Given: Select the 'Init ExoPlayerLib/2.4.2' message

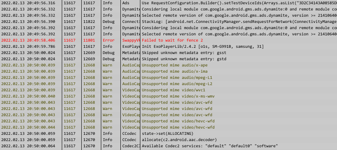Looking at the screenshot, I should pyautogui.click(x=203, y=47).
